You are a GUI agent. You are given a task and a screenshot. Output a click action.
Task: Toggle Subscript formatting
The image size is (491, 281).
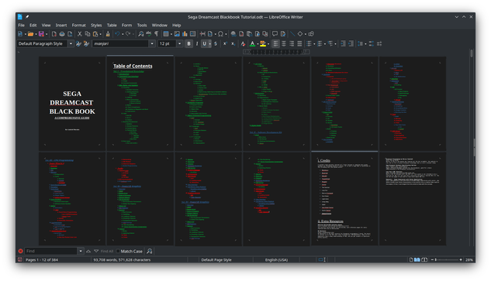click(233, 44)
